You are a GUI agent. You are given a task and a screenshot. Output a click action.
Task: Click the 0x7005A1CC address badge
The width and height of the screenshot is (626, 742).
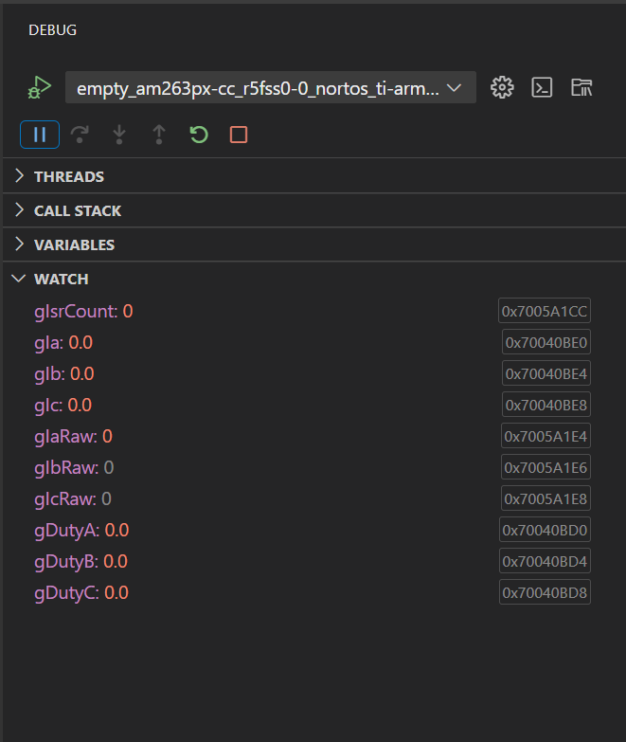pyautogui.click(x=545, y=311)
